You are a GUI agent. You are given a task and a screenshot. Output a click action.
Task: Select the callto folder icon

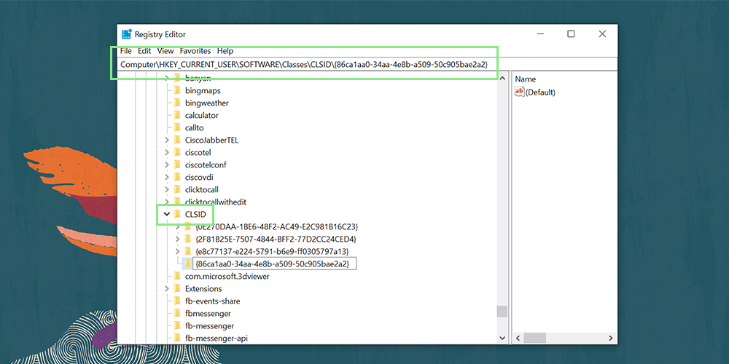[176, 127]
